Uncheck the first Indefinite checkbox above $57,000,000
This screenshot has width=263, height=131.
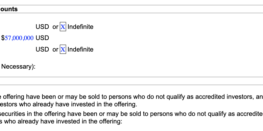pyautogui.click(x=63, y=27)
